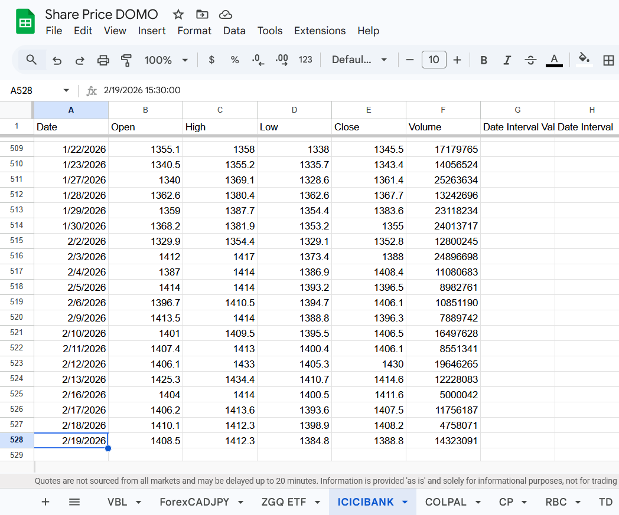Format as percent
The image size is (619, 515).
tap(235, 60)
